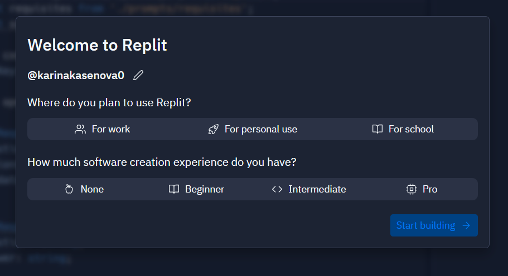Click the people icon for work

point(80,129)
